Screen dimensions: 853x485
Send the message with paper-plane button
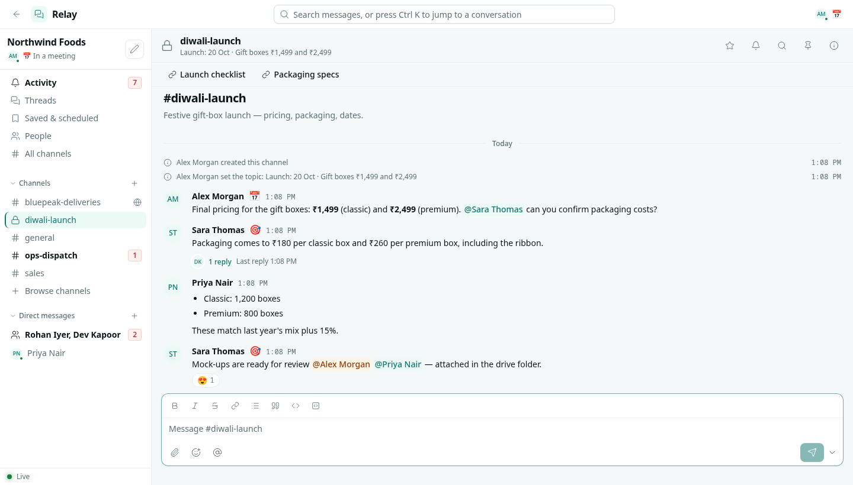click(x=812, y=452)
